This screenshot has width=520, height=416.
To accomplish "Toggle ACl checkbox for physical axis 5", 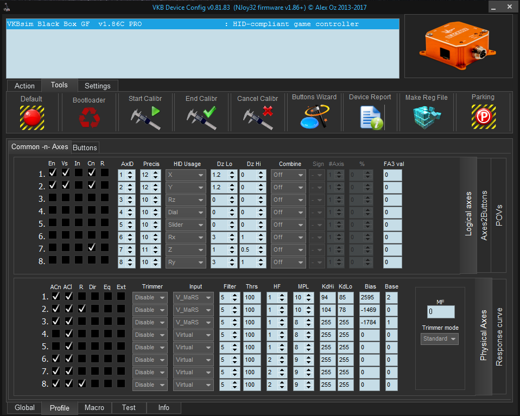I will [69, 346].
